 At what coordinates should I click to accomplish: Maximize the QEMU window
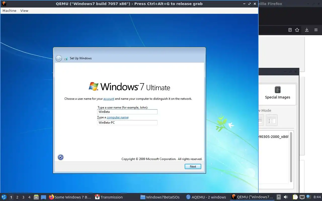tap(250, 4)
